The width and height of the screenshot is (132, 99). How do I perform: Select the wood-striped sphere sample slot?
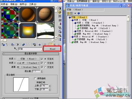pos(45,15)
